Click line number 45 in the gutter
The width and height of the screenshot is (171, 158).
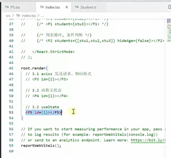point(11,68)
